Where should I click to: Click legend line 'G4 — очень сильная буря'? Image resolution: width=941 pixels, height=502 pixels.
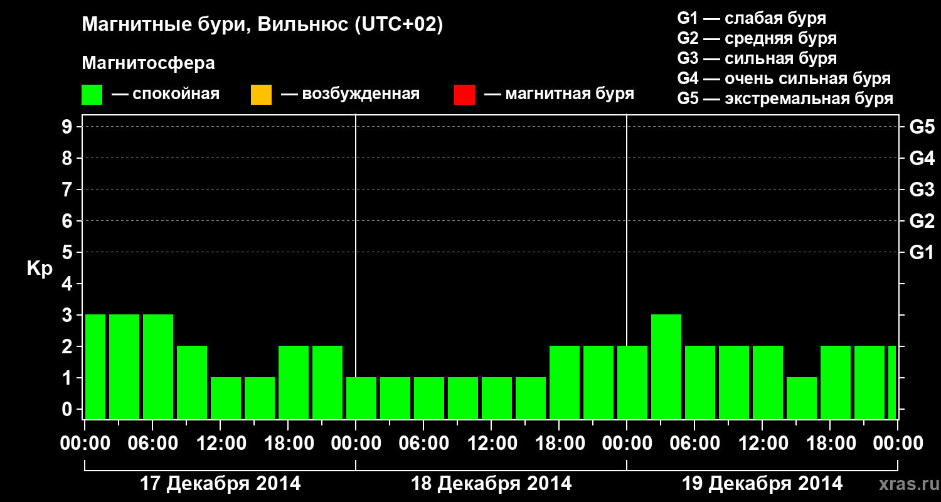784,78
